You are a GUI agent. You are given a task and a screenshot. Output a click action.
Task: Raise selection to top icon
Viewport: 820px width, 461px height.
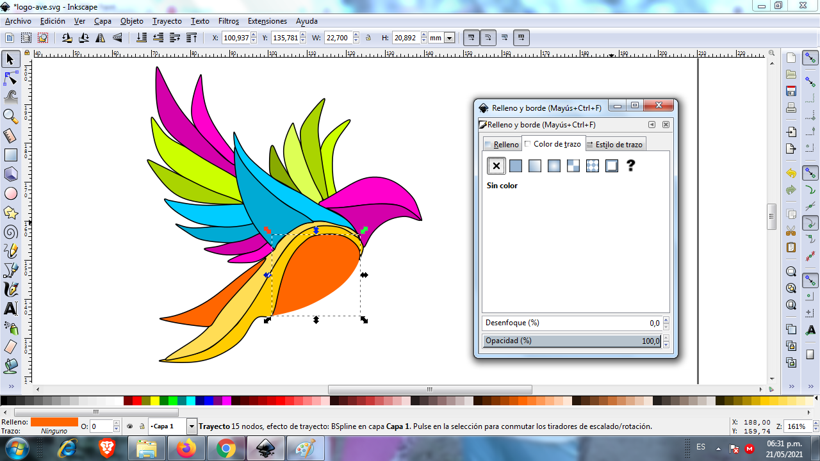[x=191, y=38]
